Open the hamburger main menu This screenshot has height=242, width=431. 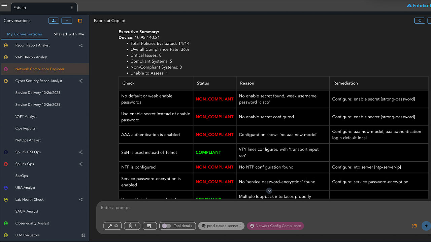(x=4, y=6)
